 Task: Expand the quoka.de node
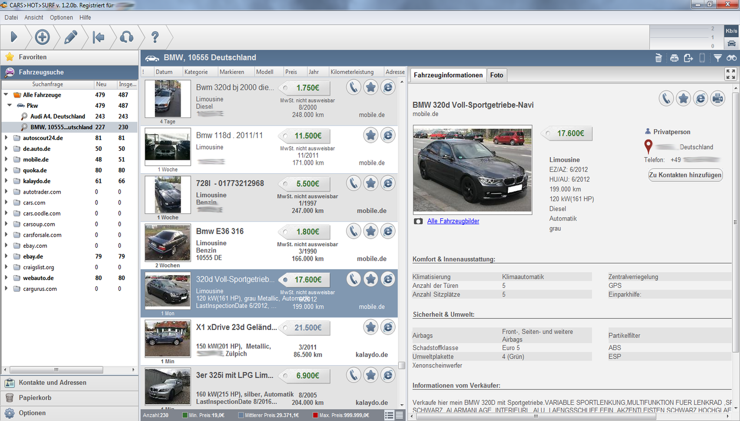tap(6, 170)
